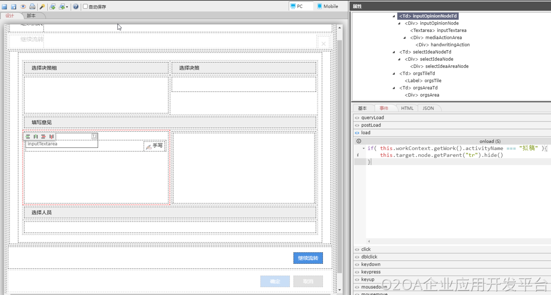Click the horizontal scrollbar under the code editor
This screenshot has width=551, height=295.
tap(455, 241)
